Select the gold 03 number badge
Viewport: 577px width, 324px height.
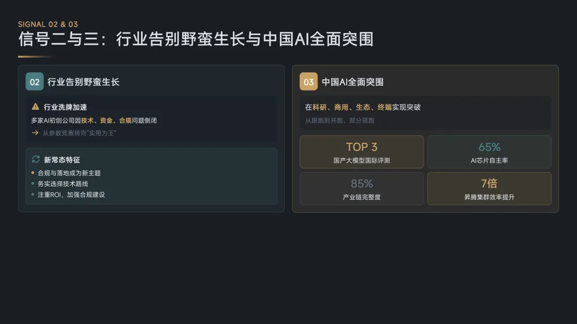click(309, 82)
